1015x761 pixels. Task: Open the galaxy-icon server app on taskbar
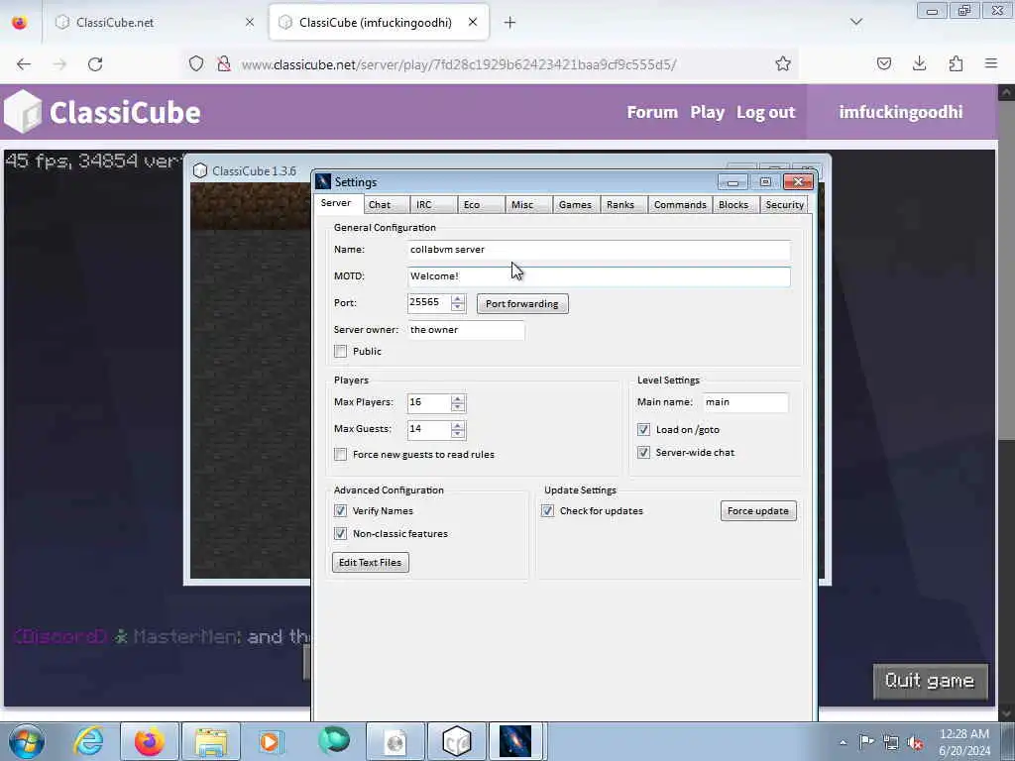[515, 741]
